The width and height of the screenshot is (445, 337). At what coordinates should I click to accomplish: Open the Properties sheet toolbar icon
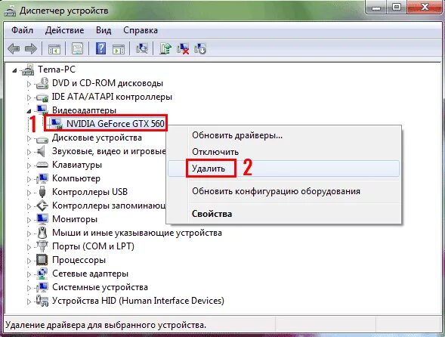click(x=78, y=48)
